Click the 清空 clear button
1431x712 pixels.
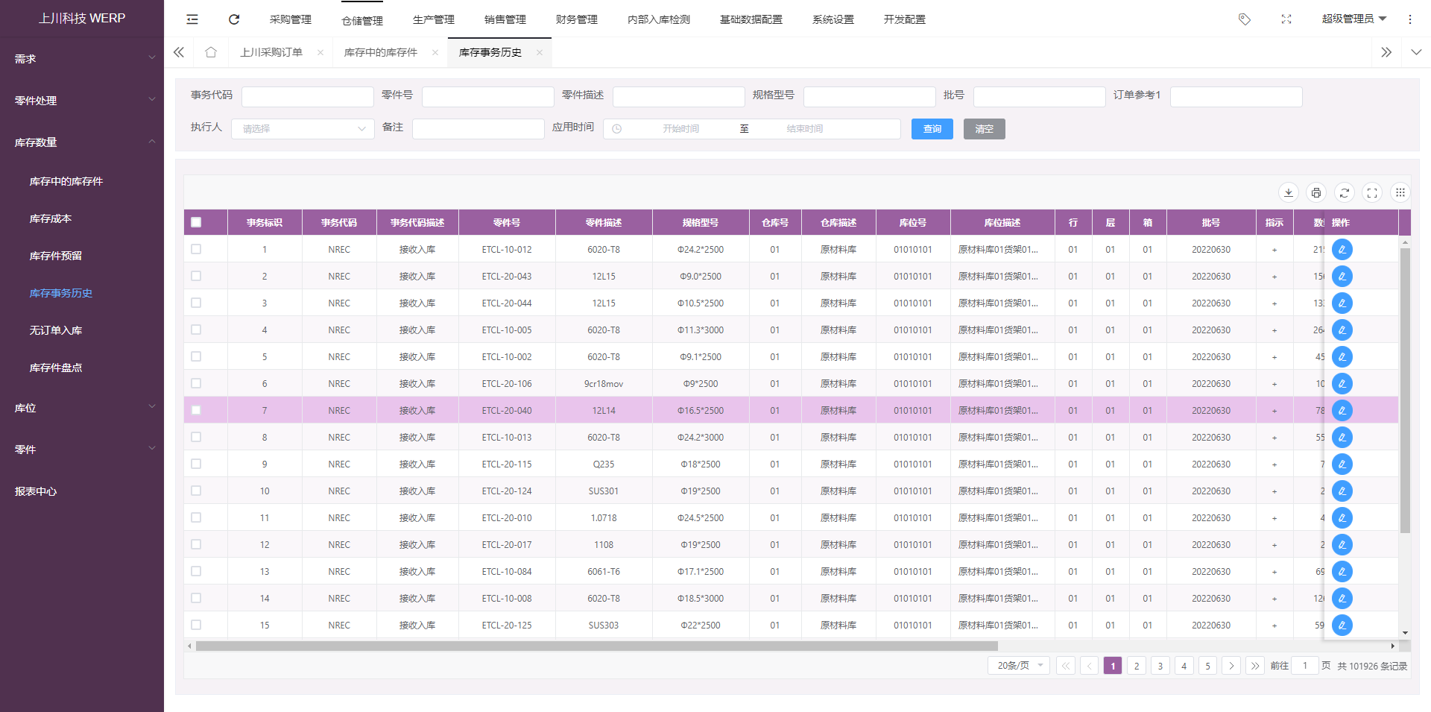point(985,129)
